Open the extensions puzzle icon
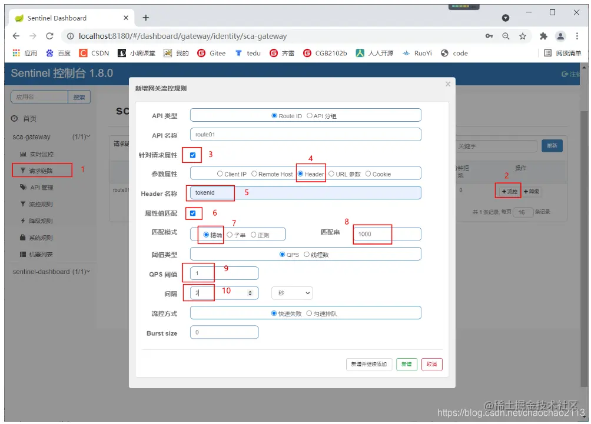 coord(543,36)
